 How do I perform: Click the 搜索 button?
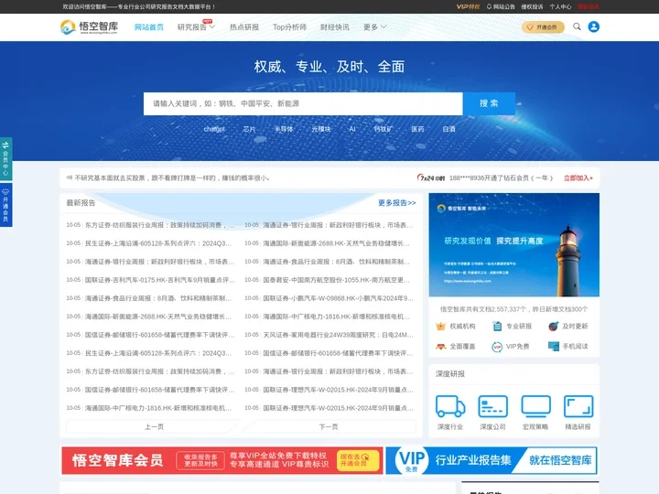pyautogui.click(x=489, y=103)
